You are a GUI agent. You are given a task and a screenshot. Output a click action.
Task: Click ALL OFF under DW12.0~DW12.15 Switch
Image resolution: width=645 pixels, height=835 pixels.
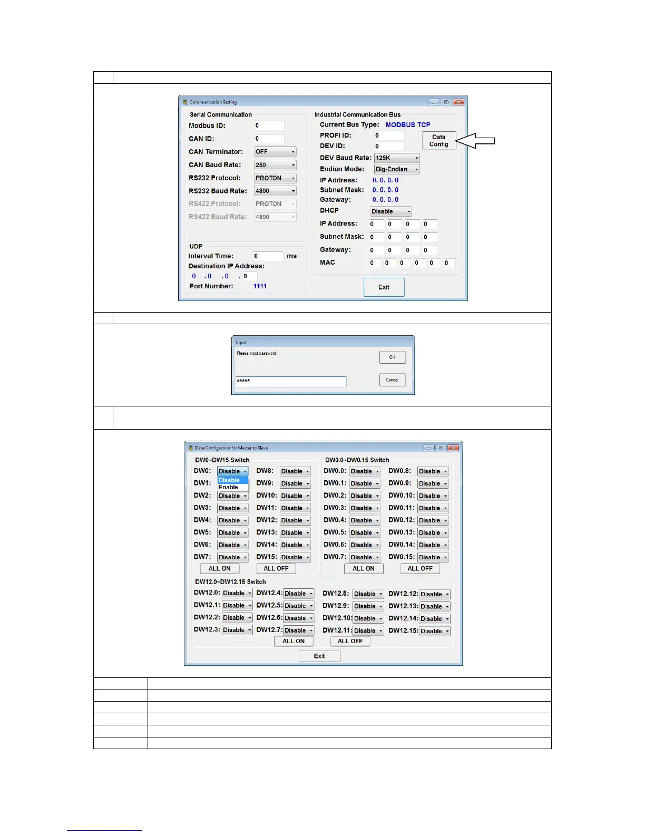pyautogui.click(x=350, y=642)
